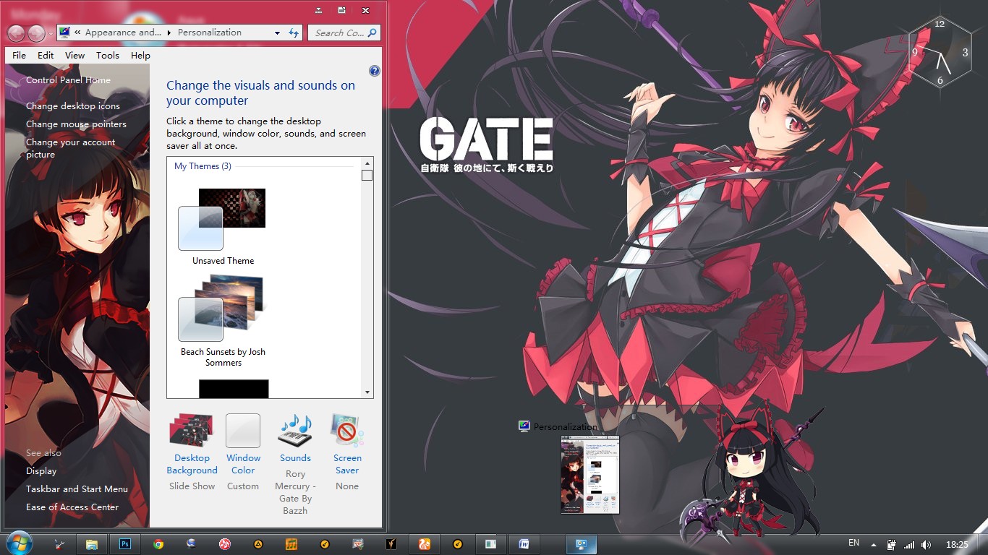Open the breadcrumb dropdown after Personalization
This screenshot has width=988, height=555.
pos(276,33)
